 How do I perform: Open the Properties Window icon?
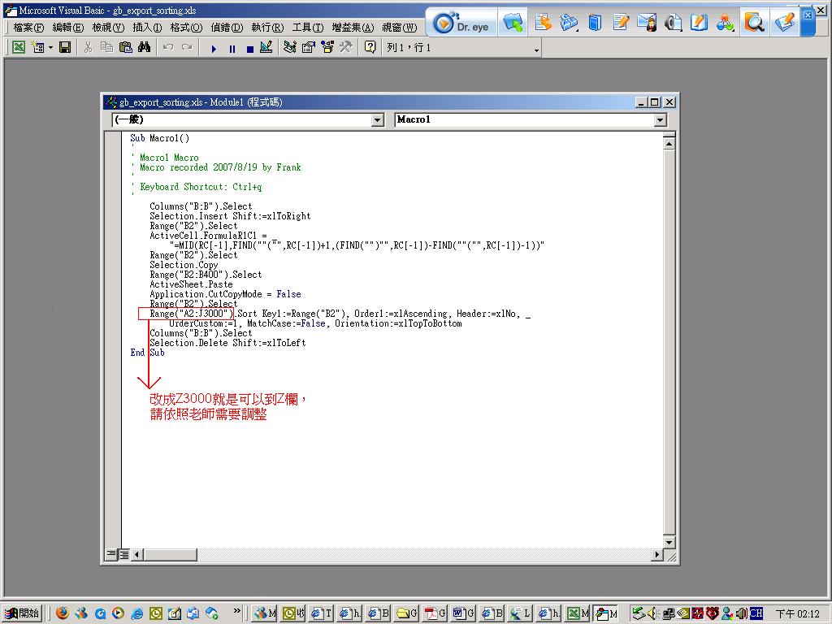pos(308,48)
